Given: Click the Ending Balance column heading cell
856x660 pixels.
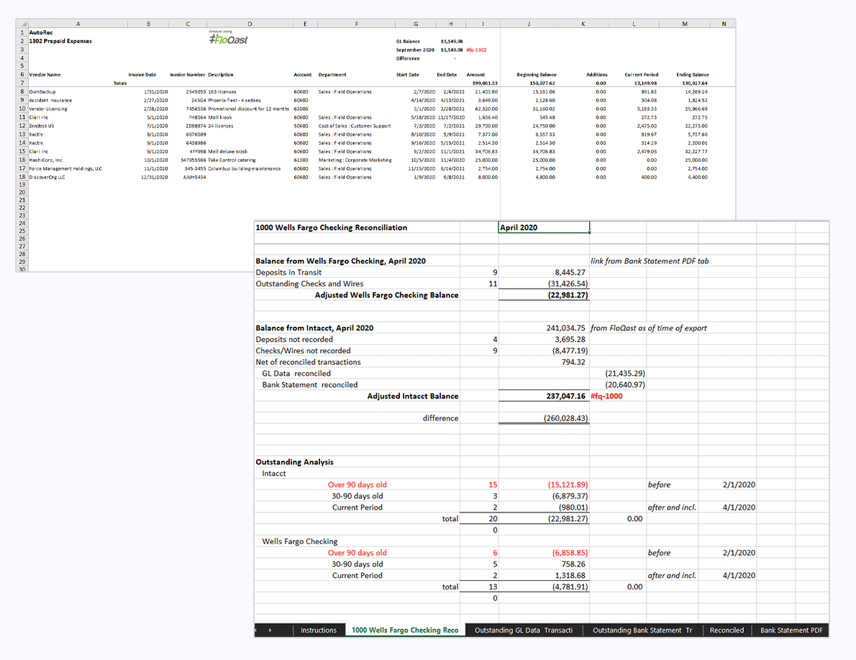Looking at the screenshot, I should 692,75.
